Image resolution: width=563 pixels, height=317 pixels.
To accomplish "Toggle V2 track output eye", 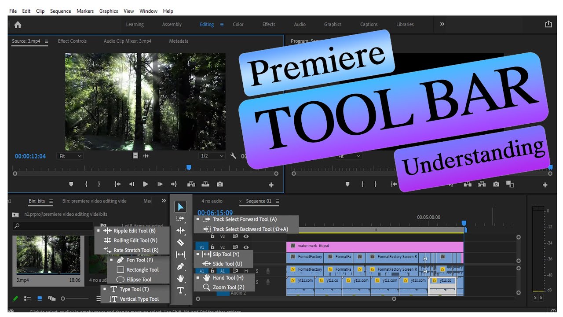I will coord(246,247).
